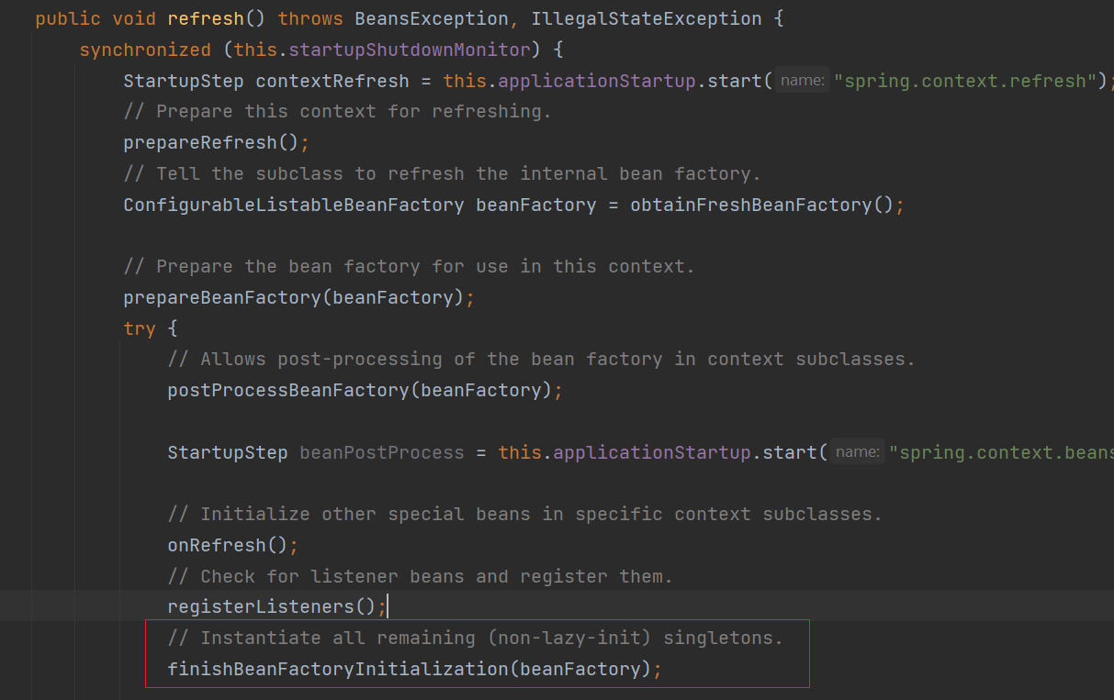1114x700 pixels.
Task: Click the name: hint before "spring.context.beans"
Action: [x=857, y=452]
